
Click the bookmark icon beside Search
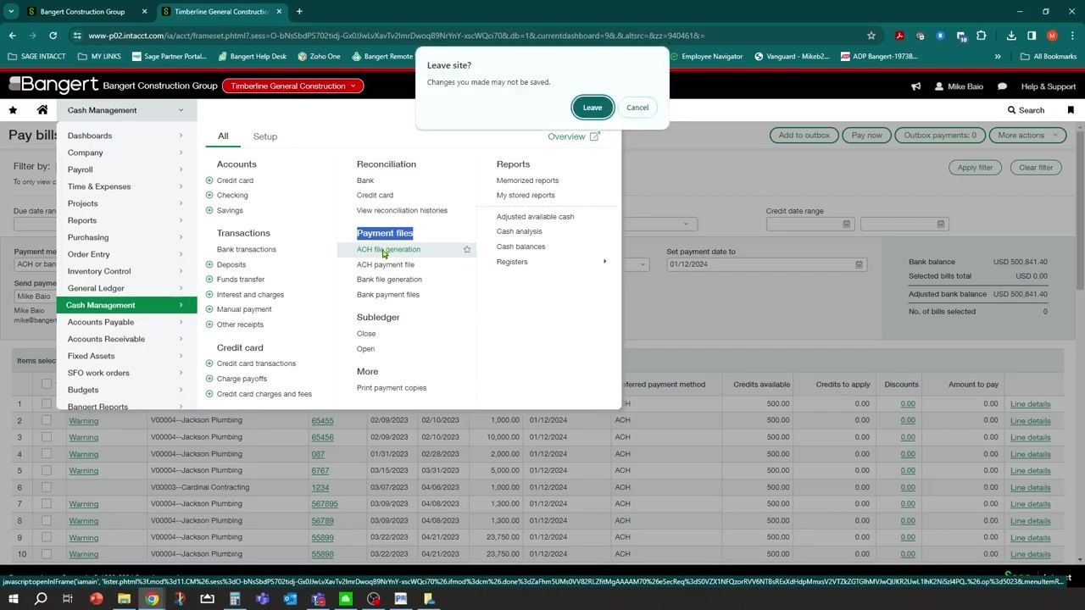coord(1071,110)
